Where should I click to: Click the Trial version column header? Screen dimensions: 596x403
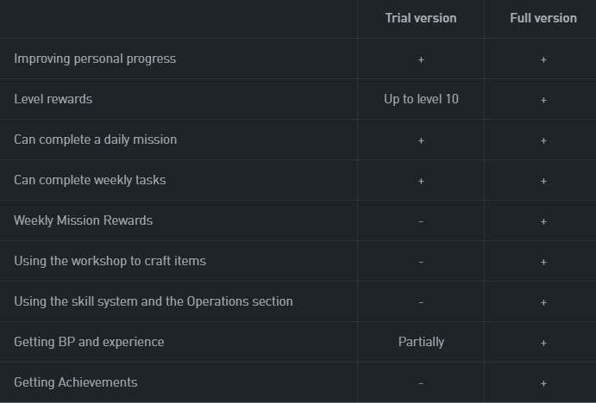pyautogui.click(x=421, y=18)
